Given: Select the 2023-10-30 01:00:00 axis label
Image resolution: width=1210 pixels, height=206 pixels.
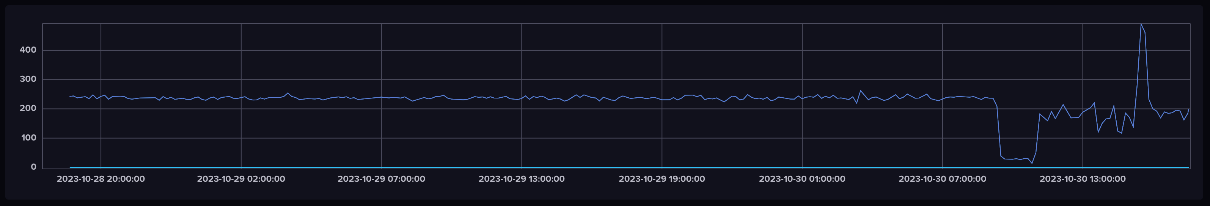Looking at the screenshot, I should tap(802, 179).
